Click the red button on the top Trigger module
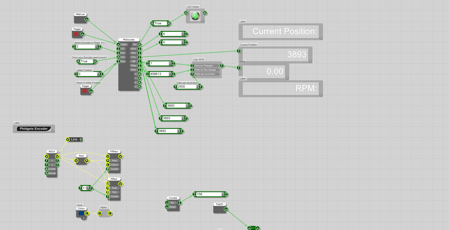This screenshot has width=449, height=230. 76,34
